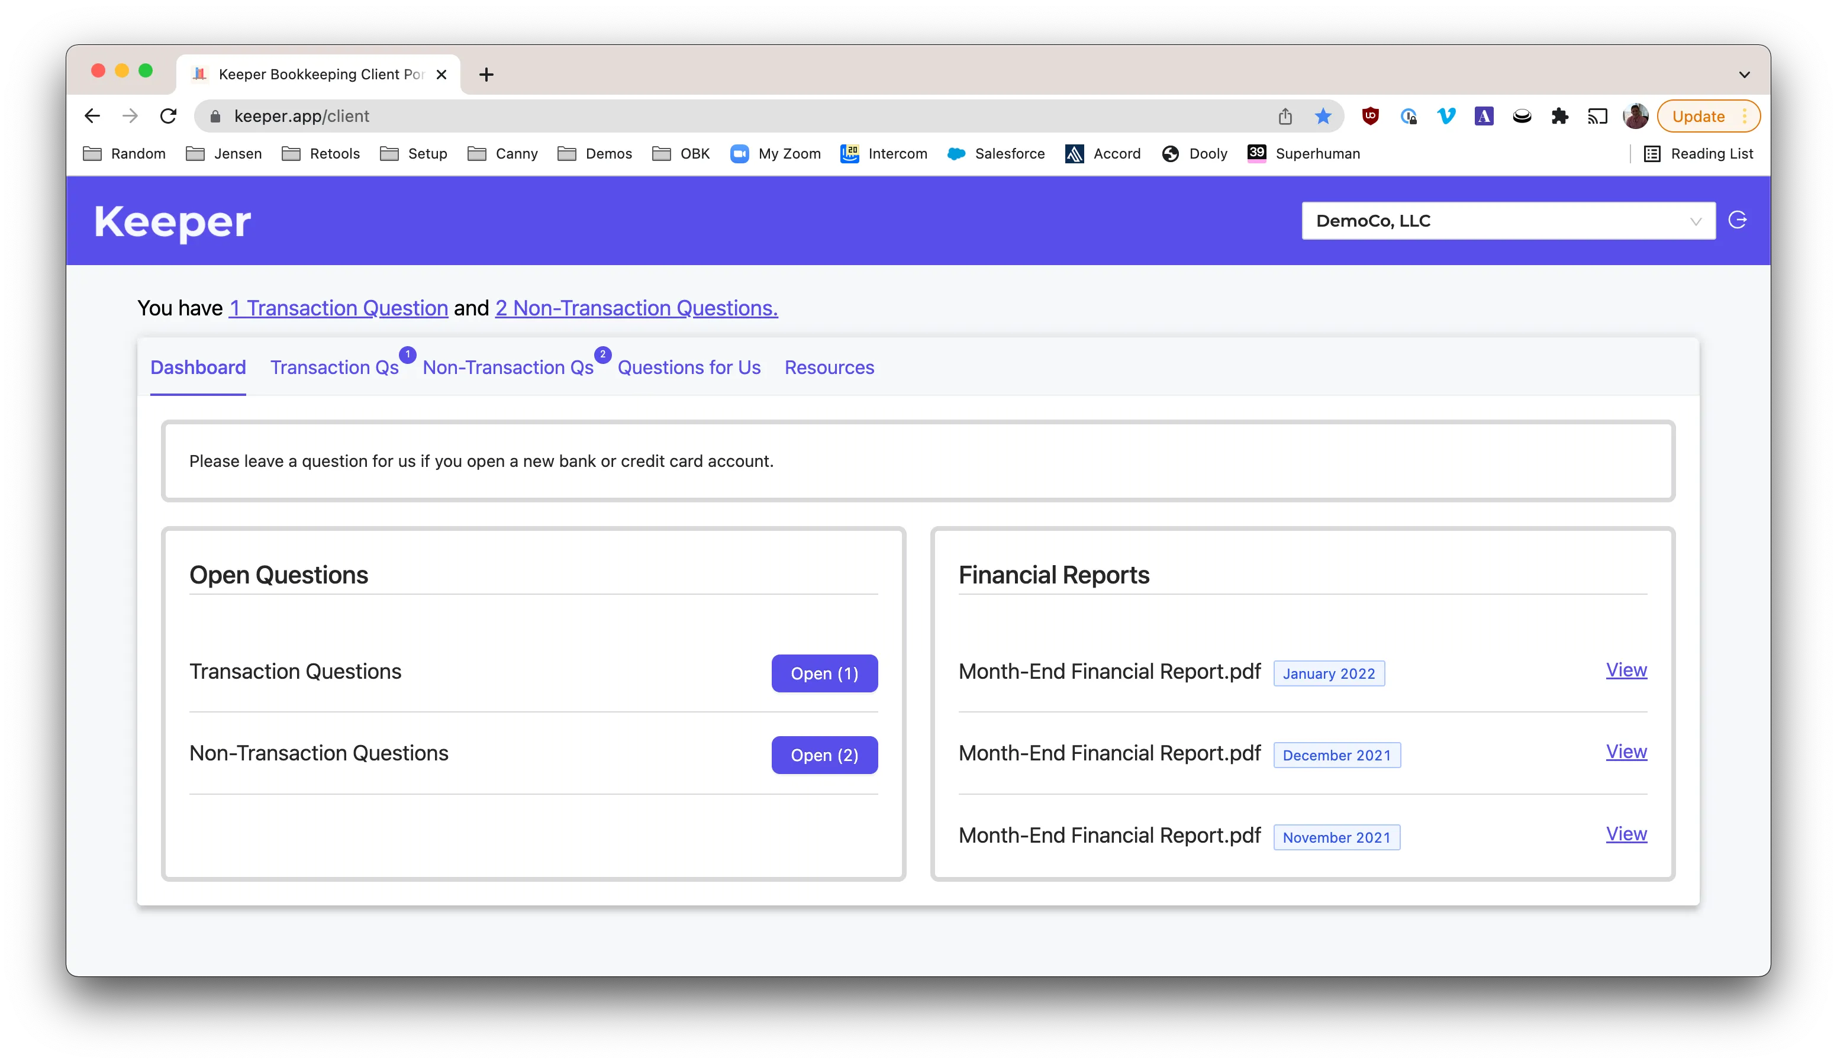Switch to the Non-Transaction Qs tab
Image resolution: width=1837 pixels, height=1064 pixels.
click(x=508, y=367)
